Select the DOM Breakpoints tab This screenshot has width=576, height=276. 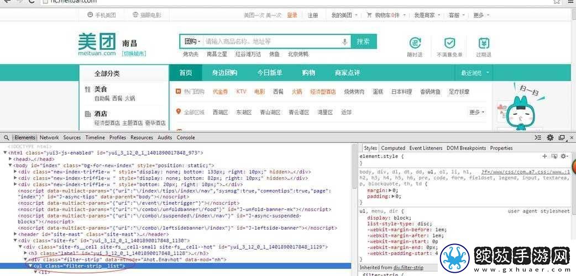tap(466, 148)
